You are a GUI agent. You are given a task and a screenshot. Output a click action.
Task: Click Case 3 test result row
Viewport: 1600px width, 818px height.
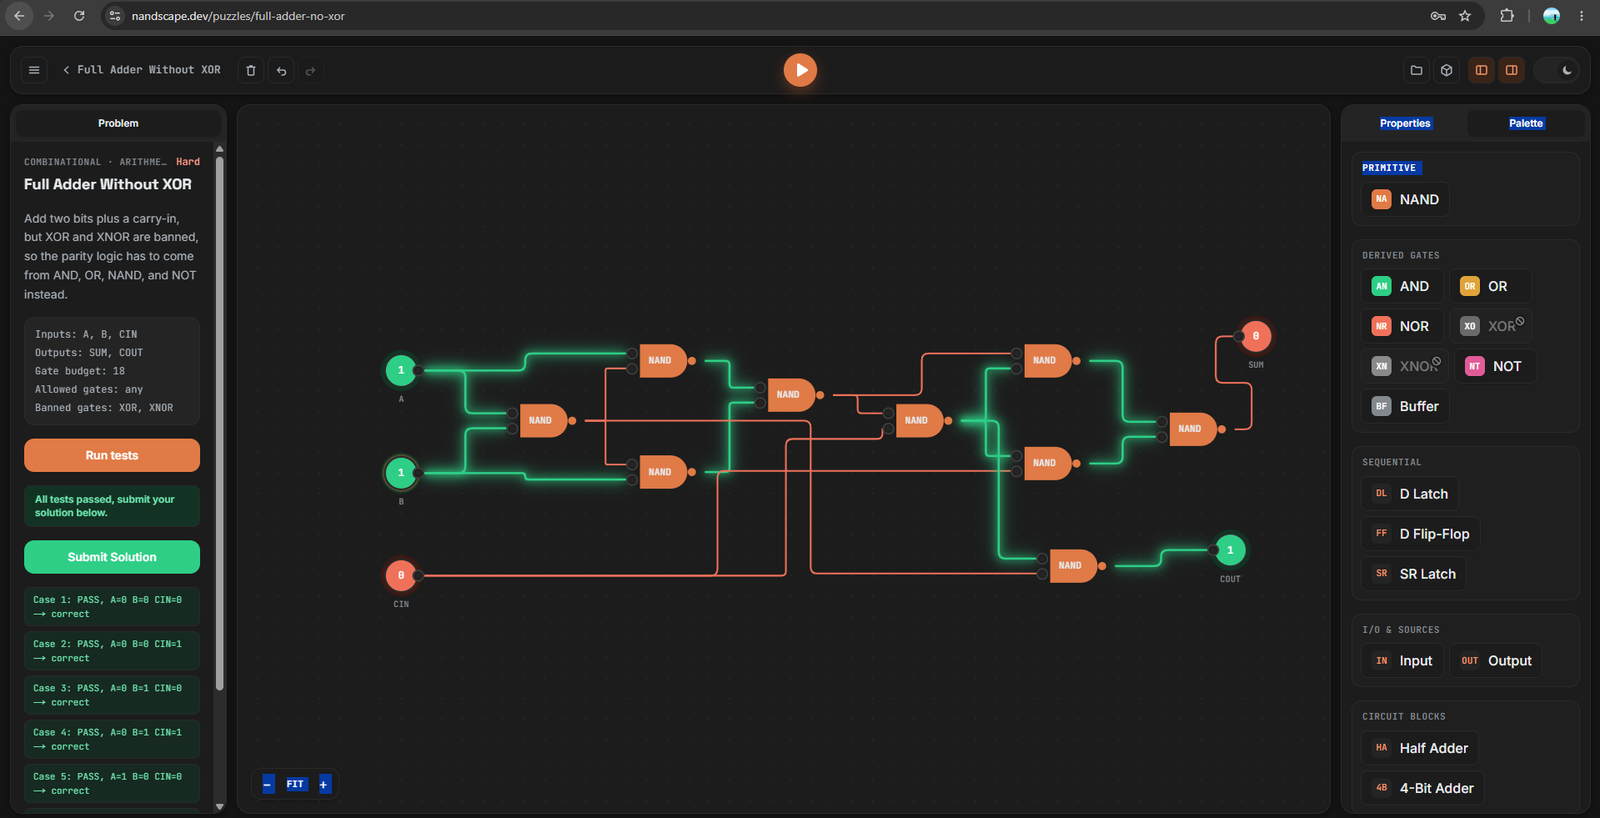[x=112, y=695]
